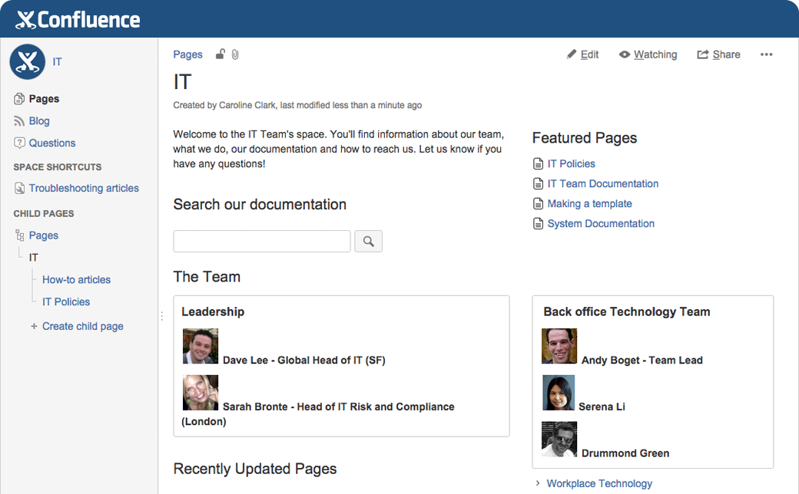Screen dimensions: 799x494
Task: Open the IT space avatar icon
Action: tap(27, 61)
